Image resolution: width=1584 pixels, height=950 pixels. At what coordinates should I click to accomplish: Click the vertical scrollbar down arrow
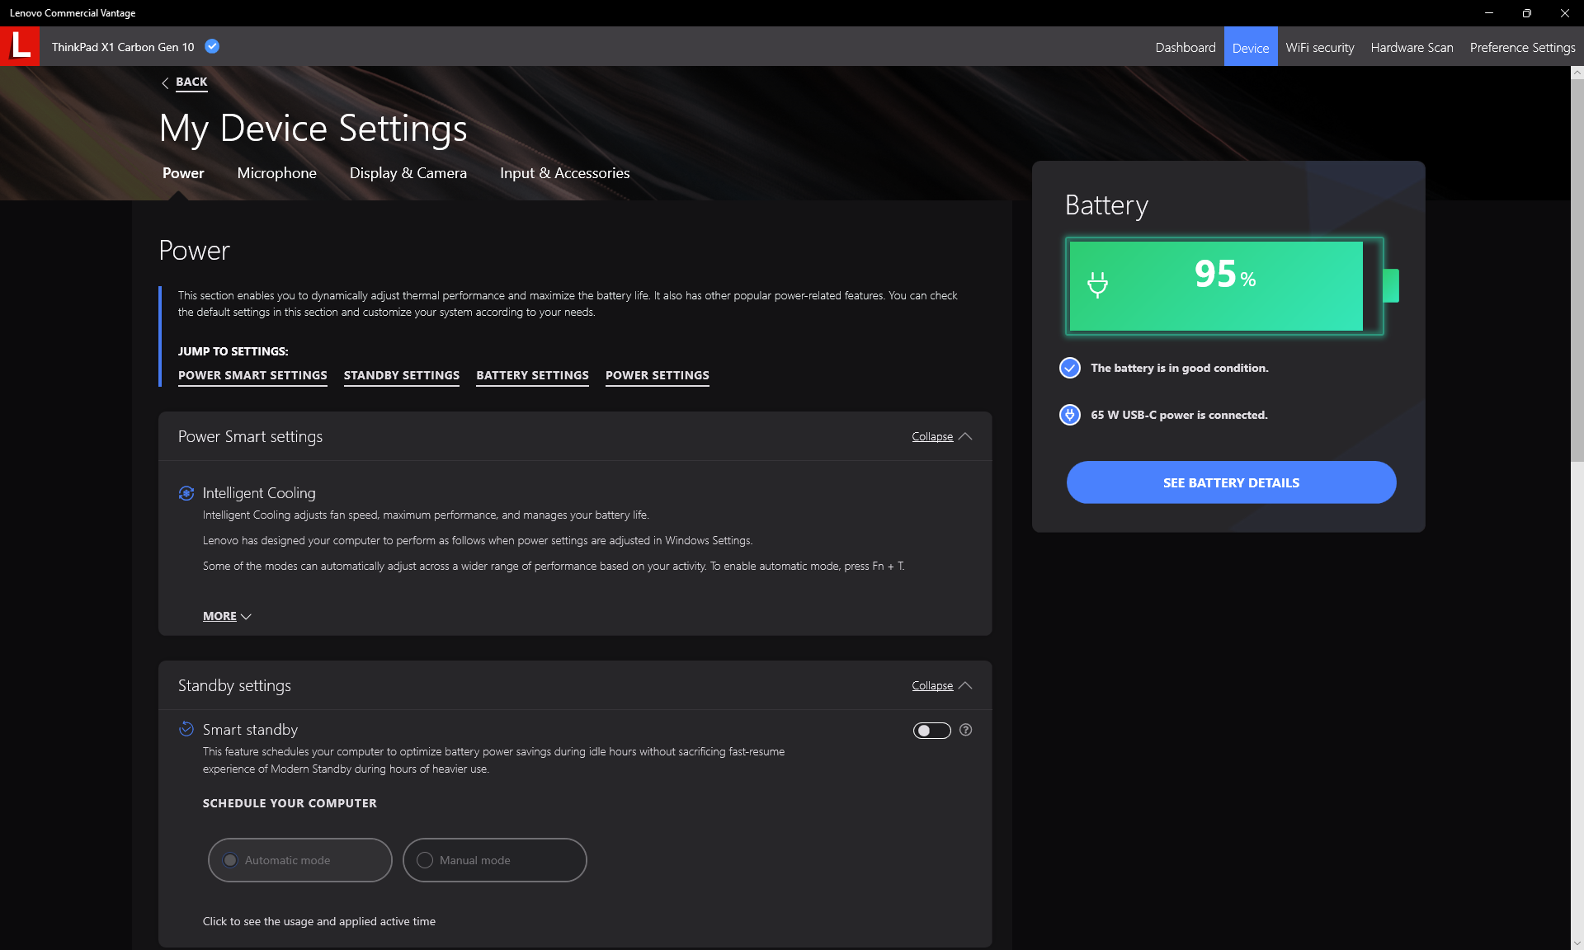[1577, 943]
